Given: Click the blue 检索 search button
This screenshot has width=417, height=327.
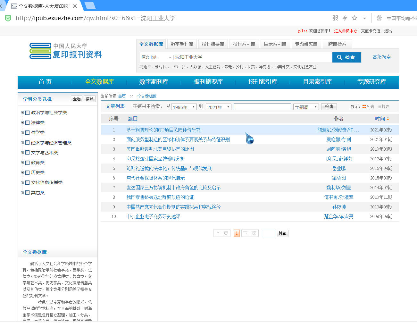Looking at the screenshot, I should point(346,57).
